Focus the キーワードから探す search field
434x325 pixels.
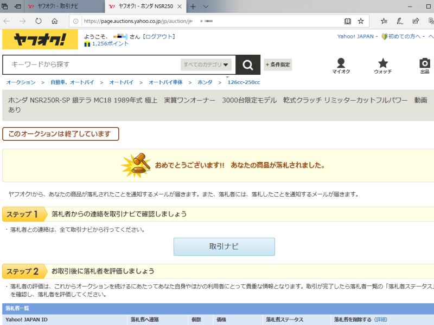coord(92,64)
